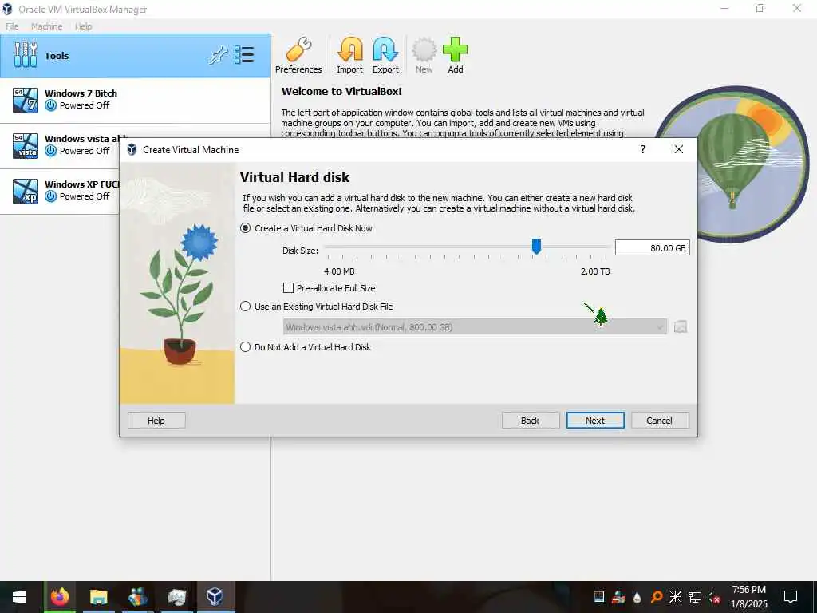
Task: Click the disk size 80.00 GB field
Action: pos(653,248)
